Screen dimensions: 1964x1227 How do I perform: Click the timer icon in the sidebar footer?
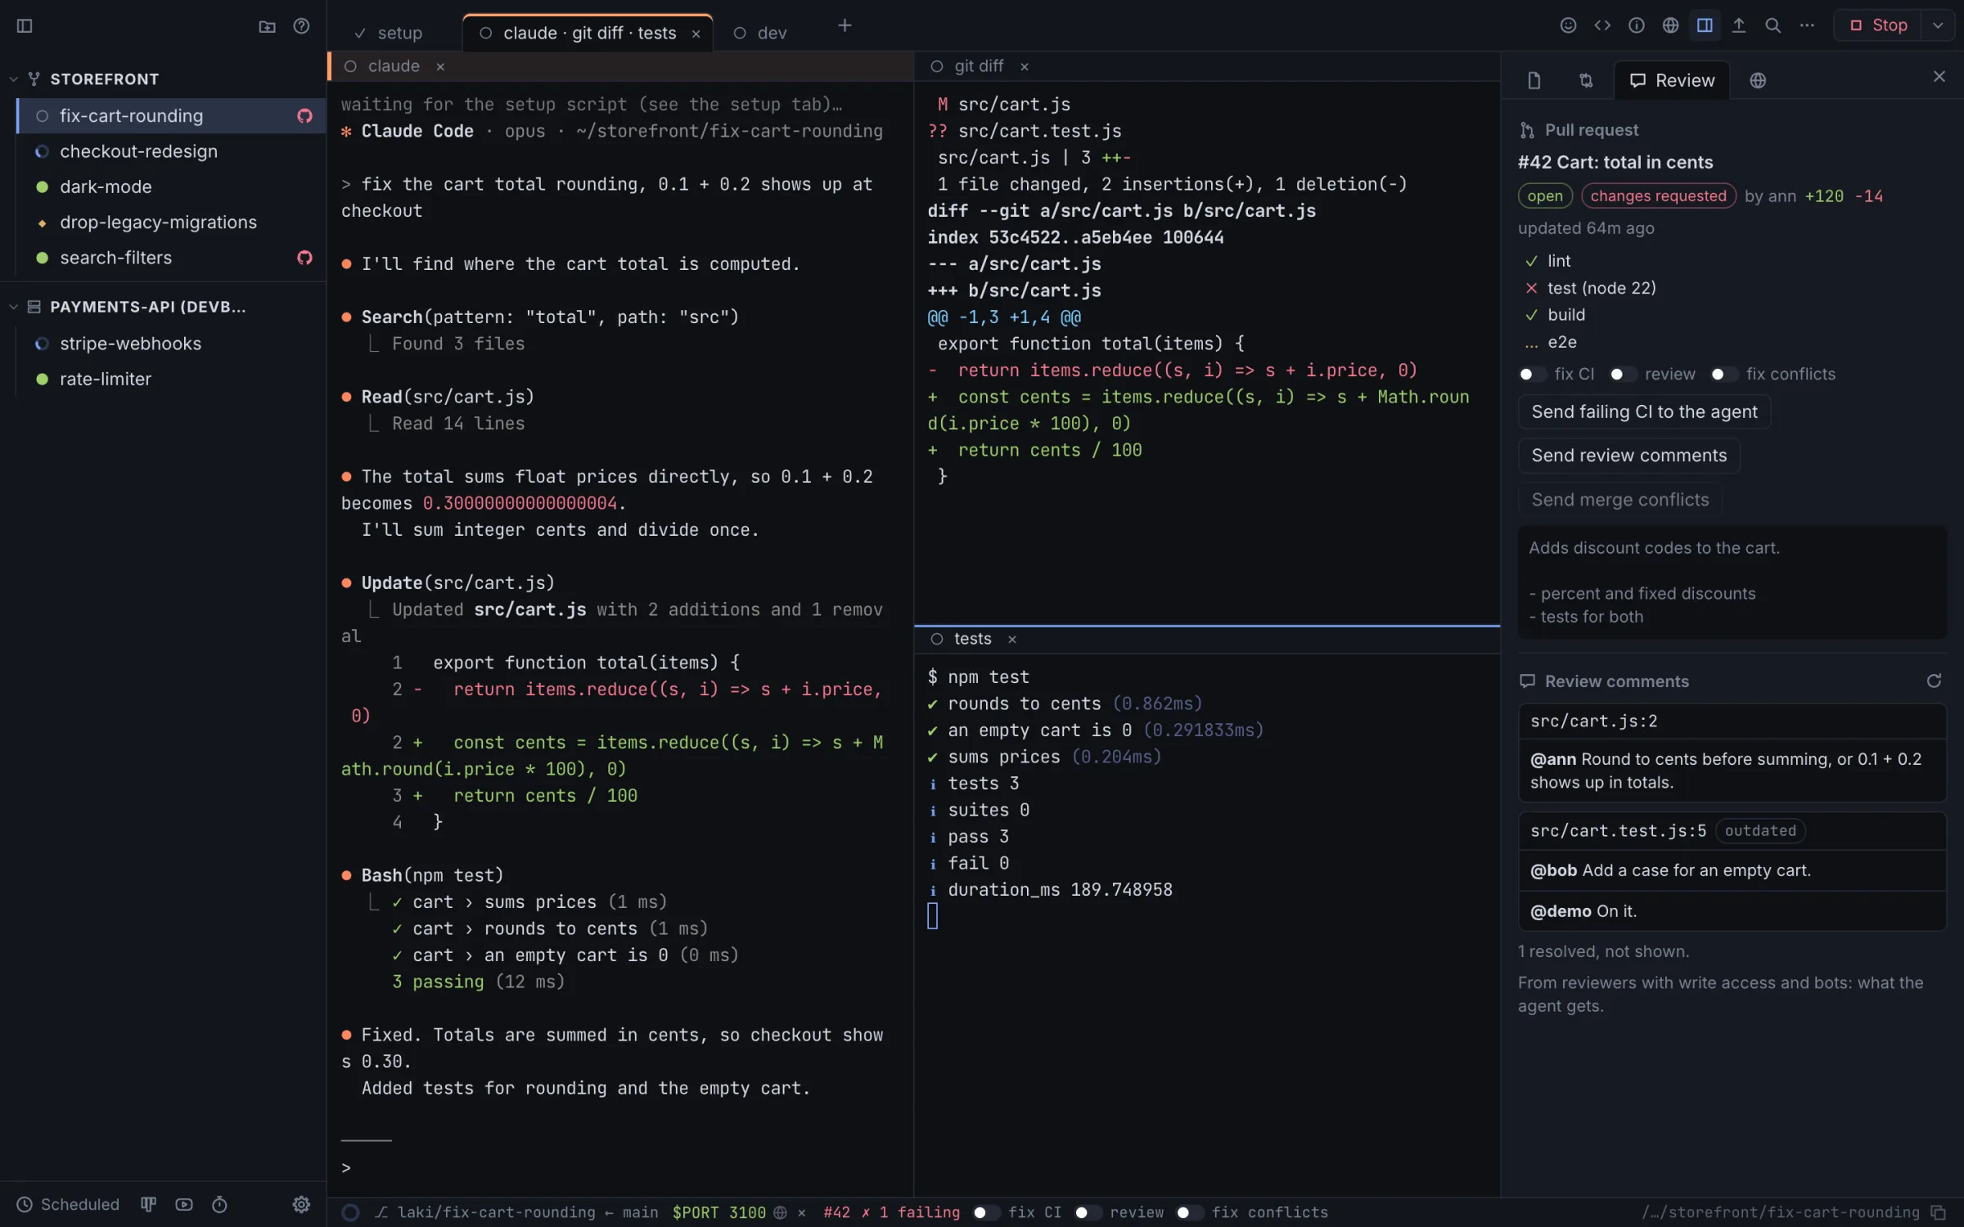pyautogui.click(x=219, y=1204)
